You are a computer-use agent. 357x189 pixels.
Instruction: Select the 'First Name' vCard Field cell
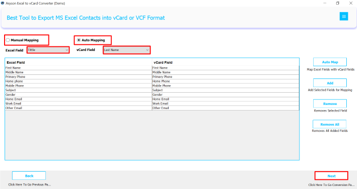pos(225,68)
